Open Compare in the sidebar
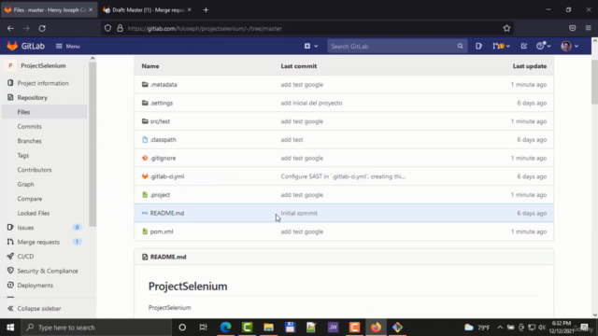Image resolution: width=598 pixels, height=336 pixels. coord(29,199)
